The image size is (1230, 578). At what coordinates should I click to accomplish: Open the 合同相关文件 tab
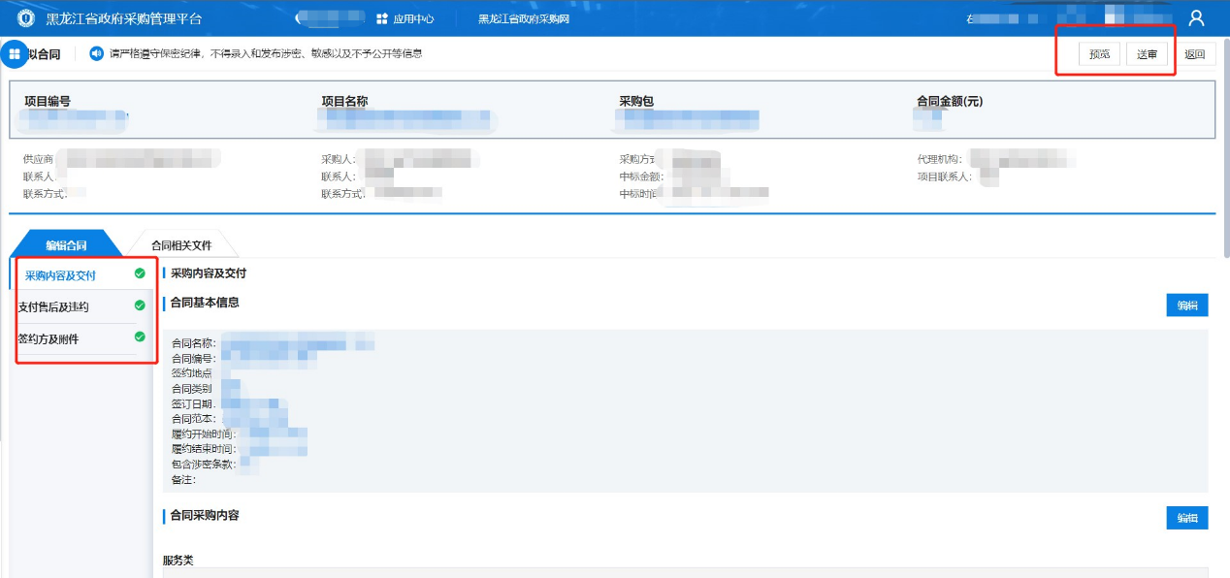pos(180,245)
